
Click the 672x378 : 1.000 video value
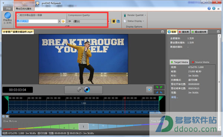tap(196, 67)
